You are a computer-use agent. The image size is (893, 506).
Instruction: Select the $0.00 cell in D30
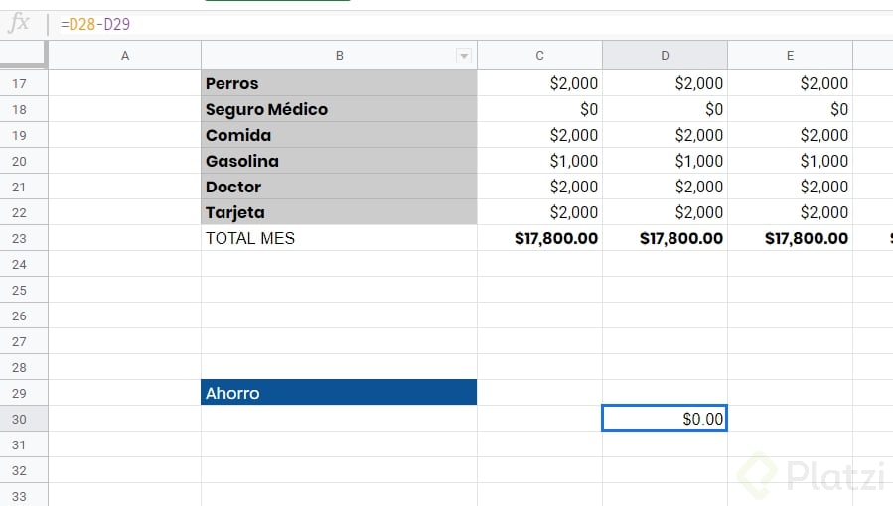(665, 419)
